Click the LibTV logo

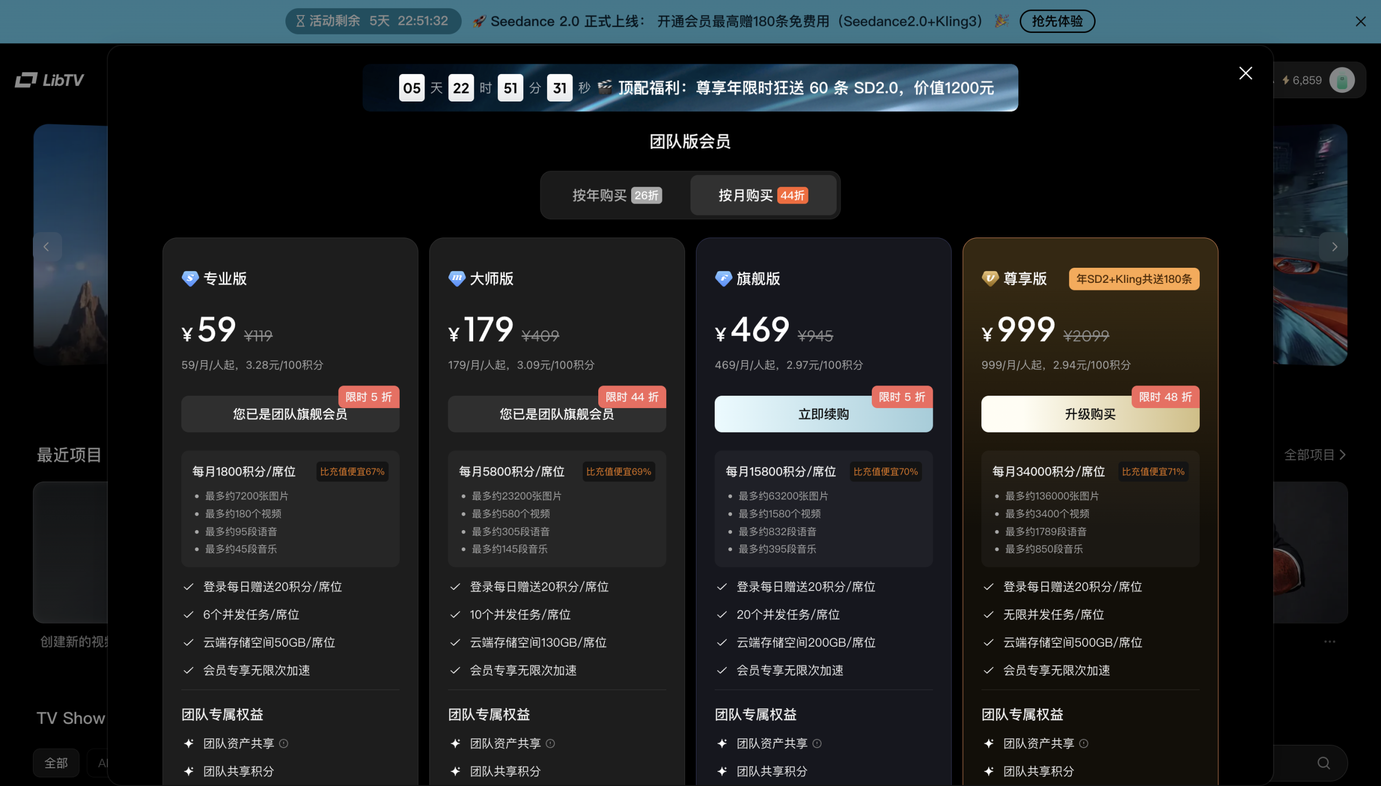click(49, 80)
